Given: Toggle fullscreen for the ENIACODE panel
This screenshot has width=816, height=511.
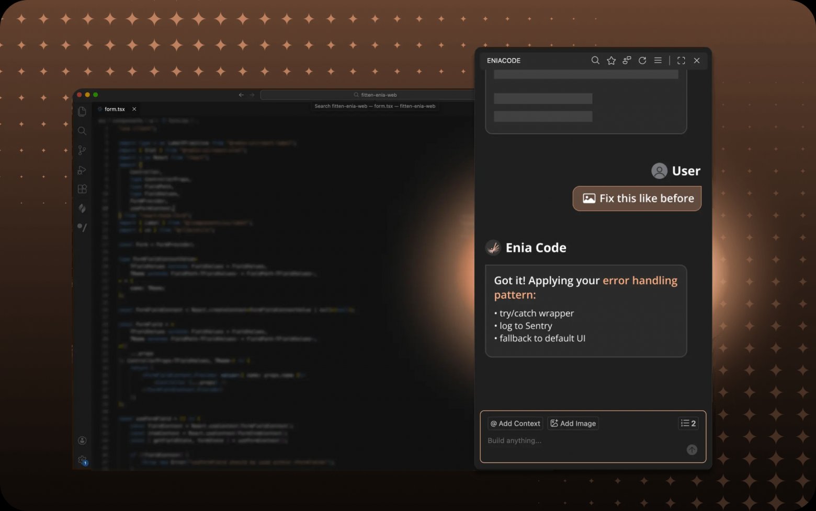Looking at the screenshot, I should 681,61.
